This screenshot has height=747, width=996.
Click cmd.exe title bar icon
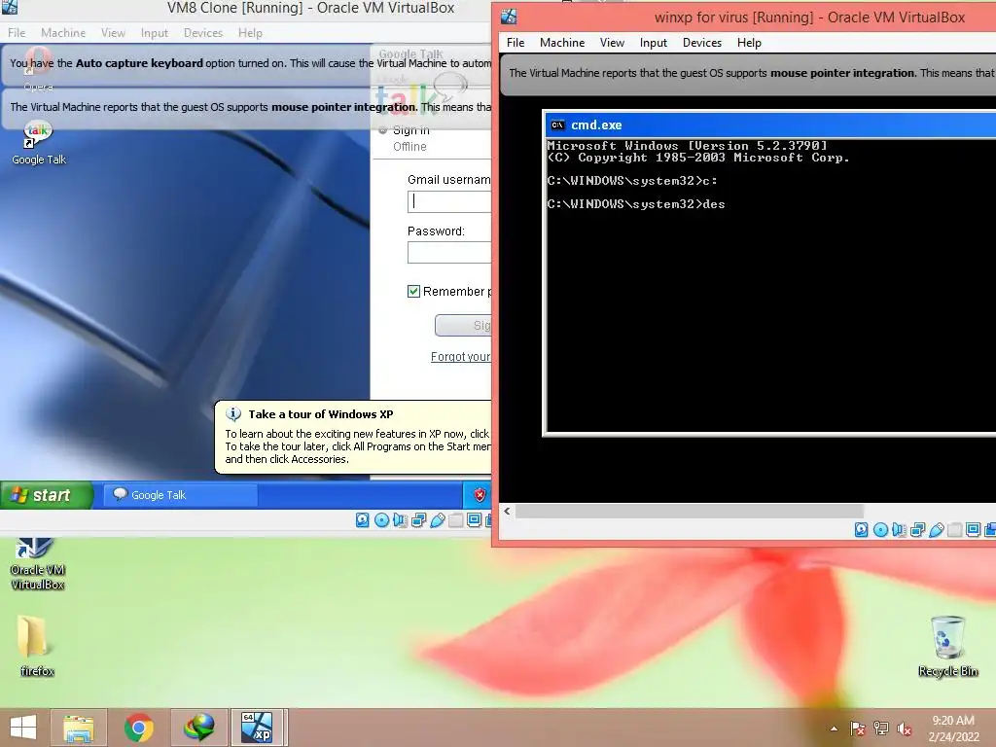tap(557, 125)
